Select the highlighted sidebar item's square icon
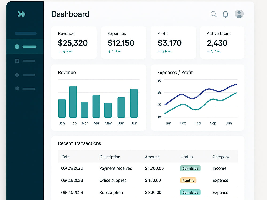Screen dimensions: 267x200 tap(17, 46)
